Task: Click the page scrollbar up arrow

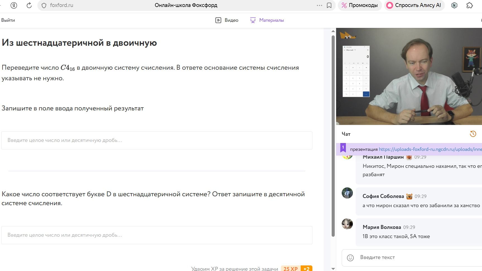Action: click(x=333, y=31)
